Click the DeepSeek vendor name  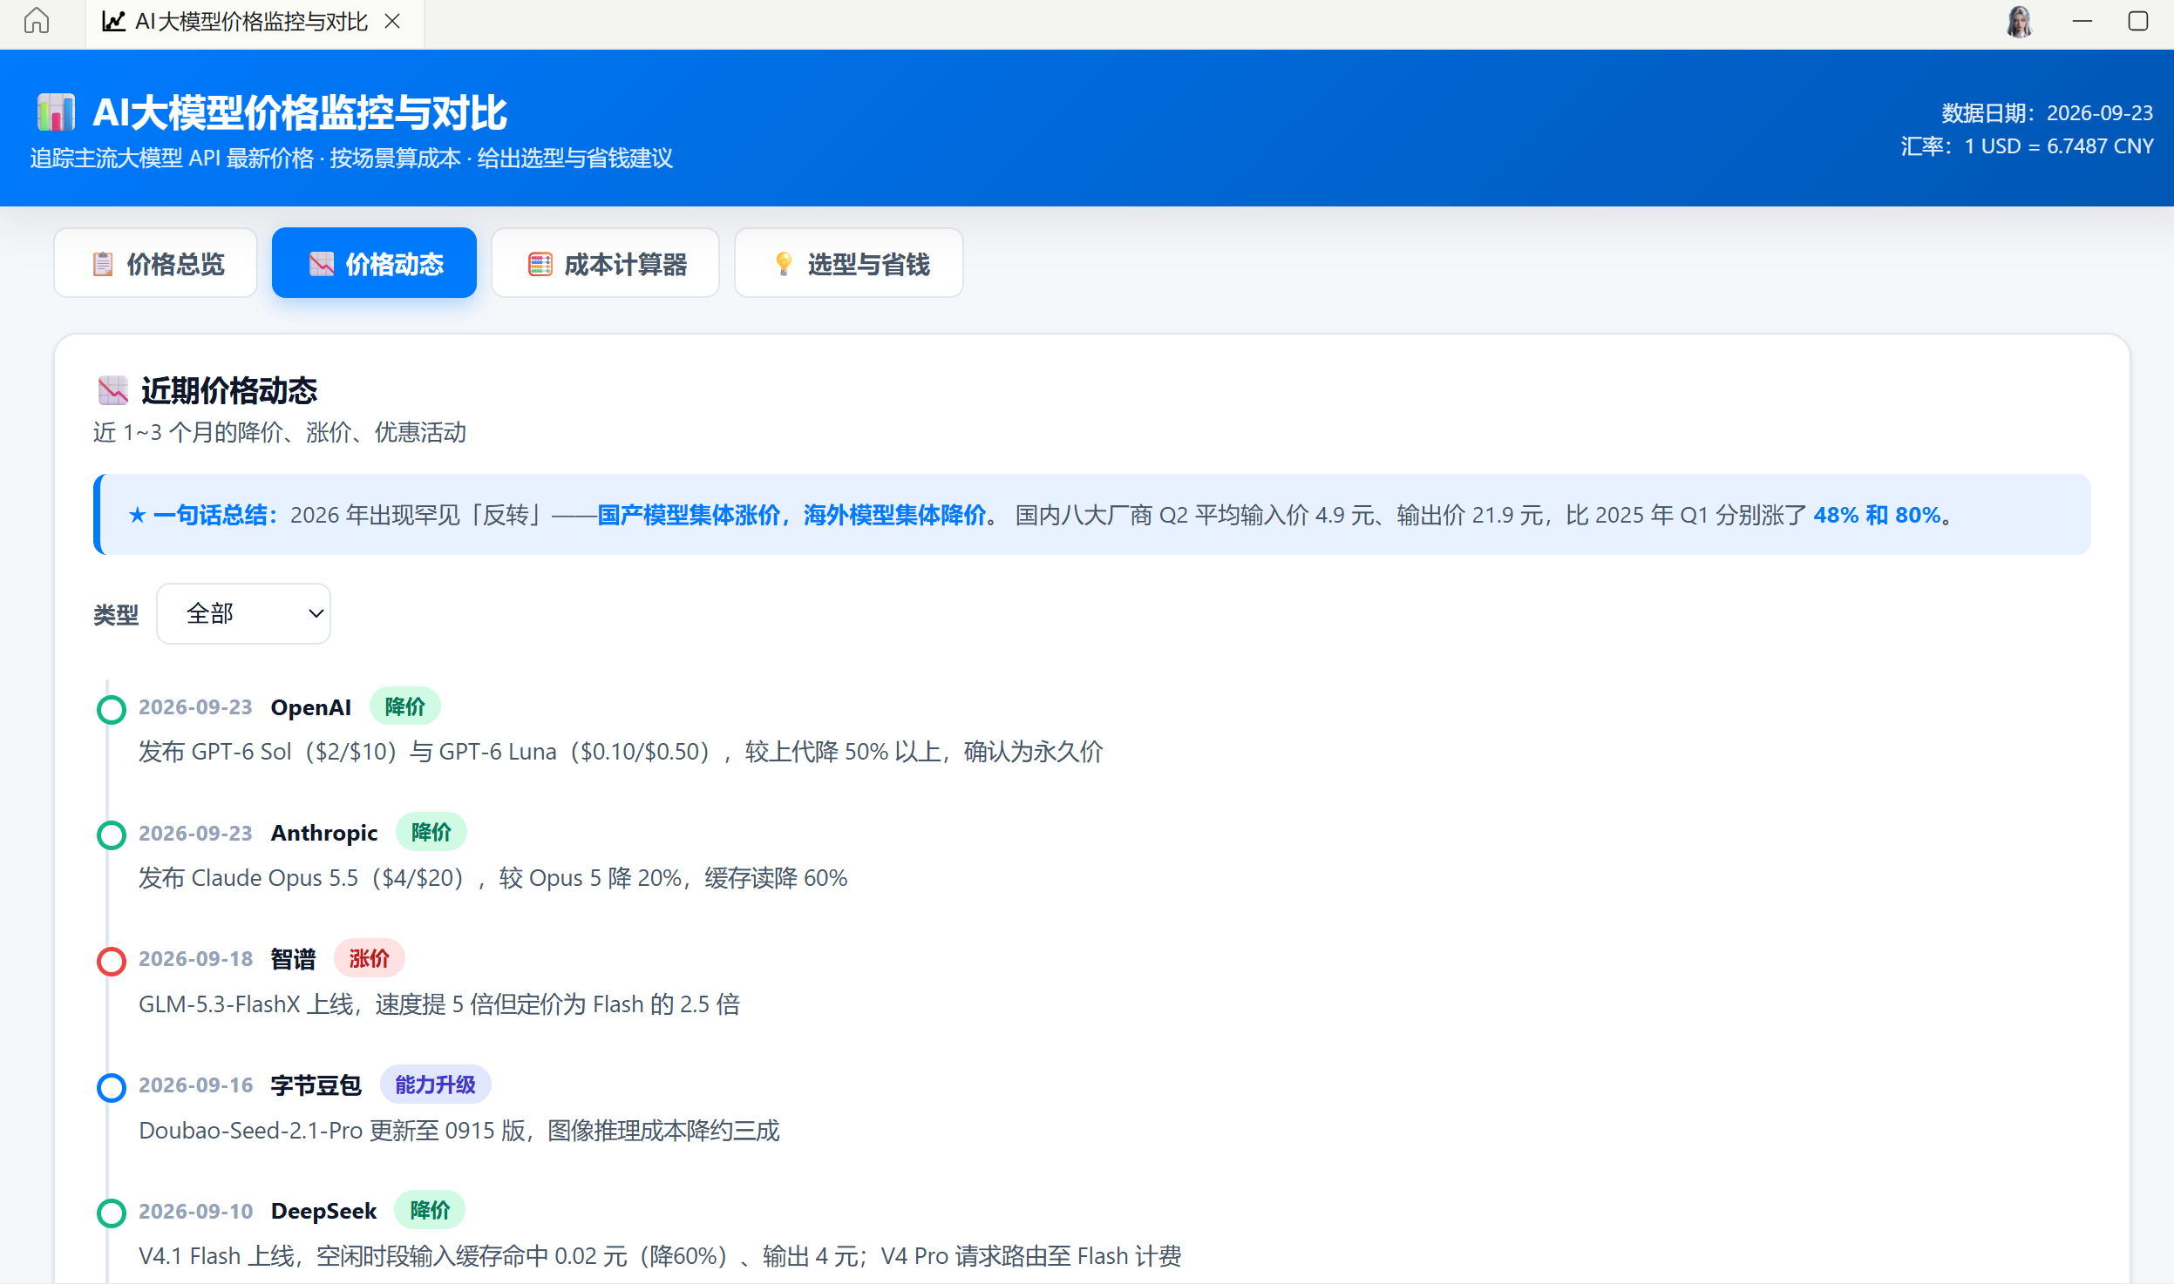323,1211
